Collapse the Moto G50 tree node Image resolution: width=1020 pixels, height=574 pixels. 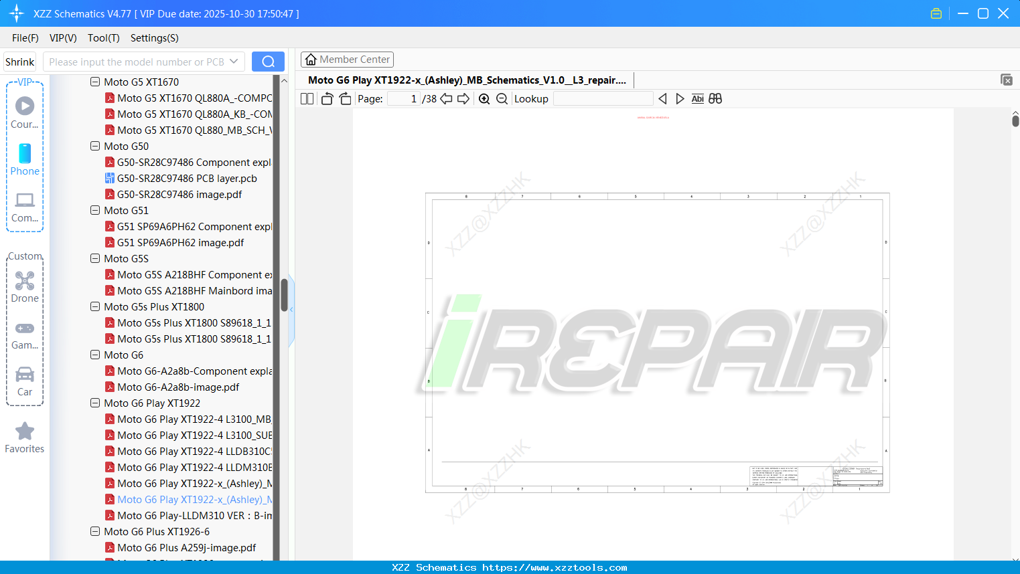(95, 146)
